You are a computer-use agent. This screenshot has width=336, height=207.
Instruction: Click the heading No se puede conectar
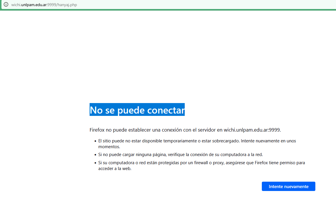(x=137, y=110)
